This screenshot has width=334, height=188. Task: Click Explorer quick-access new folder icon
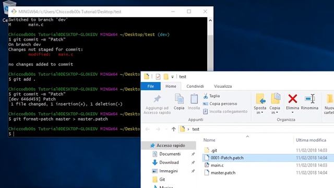point(166,77)
